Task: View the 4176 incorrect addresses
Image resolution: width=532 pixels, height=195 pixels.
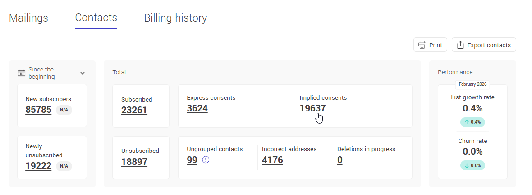Action: click(x=272, y=160)
